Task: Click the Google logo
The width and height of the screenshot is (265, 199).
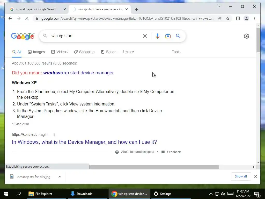Action: tap(23, 36)
